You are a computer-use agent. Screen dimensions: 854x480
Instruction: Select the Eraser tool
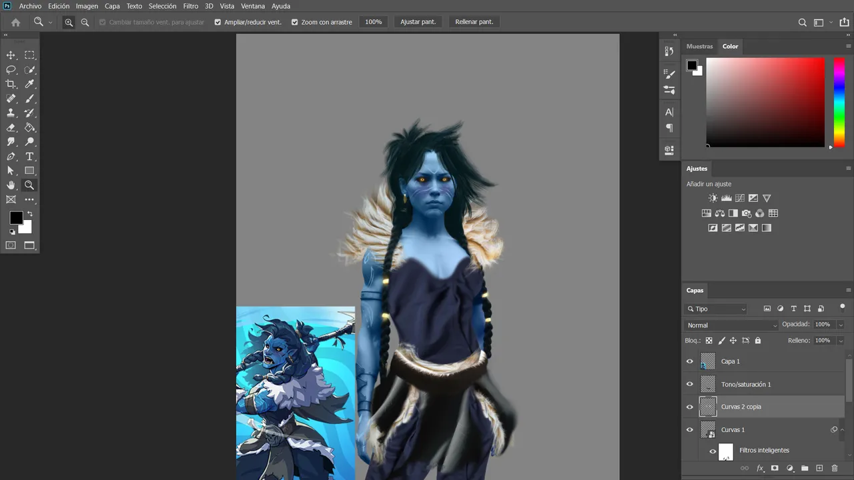pyautogui.click(x=11, y=127)
